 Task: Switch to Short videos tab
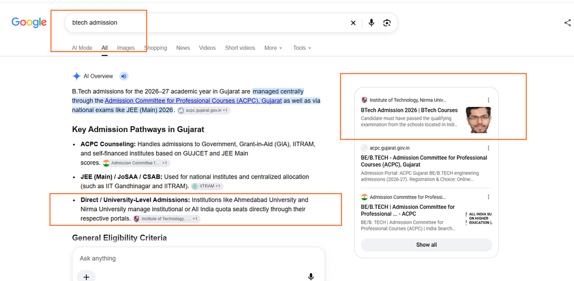click(x=240, y=48)
